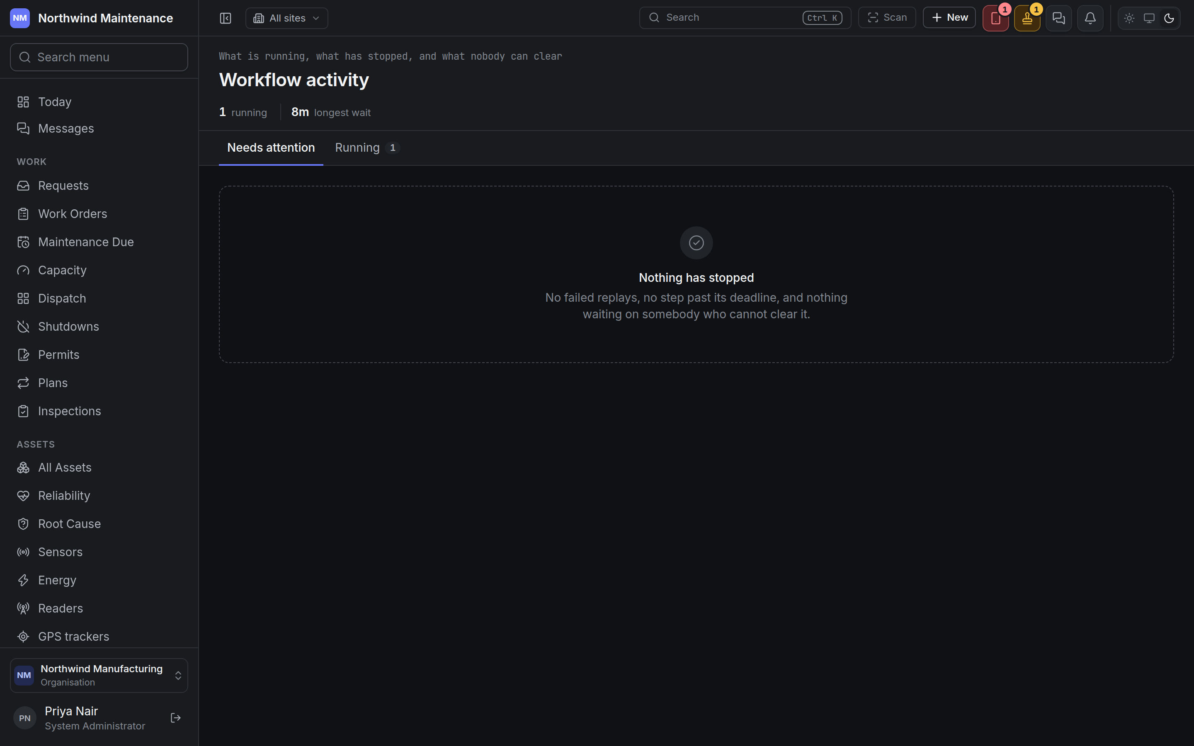Image resolution: width=1194 pixels, height=746 pixels.
Task: Expand Northwind Manufacturing organisation switcher
Action: tap(99, 675)
